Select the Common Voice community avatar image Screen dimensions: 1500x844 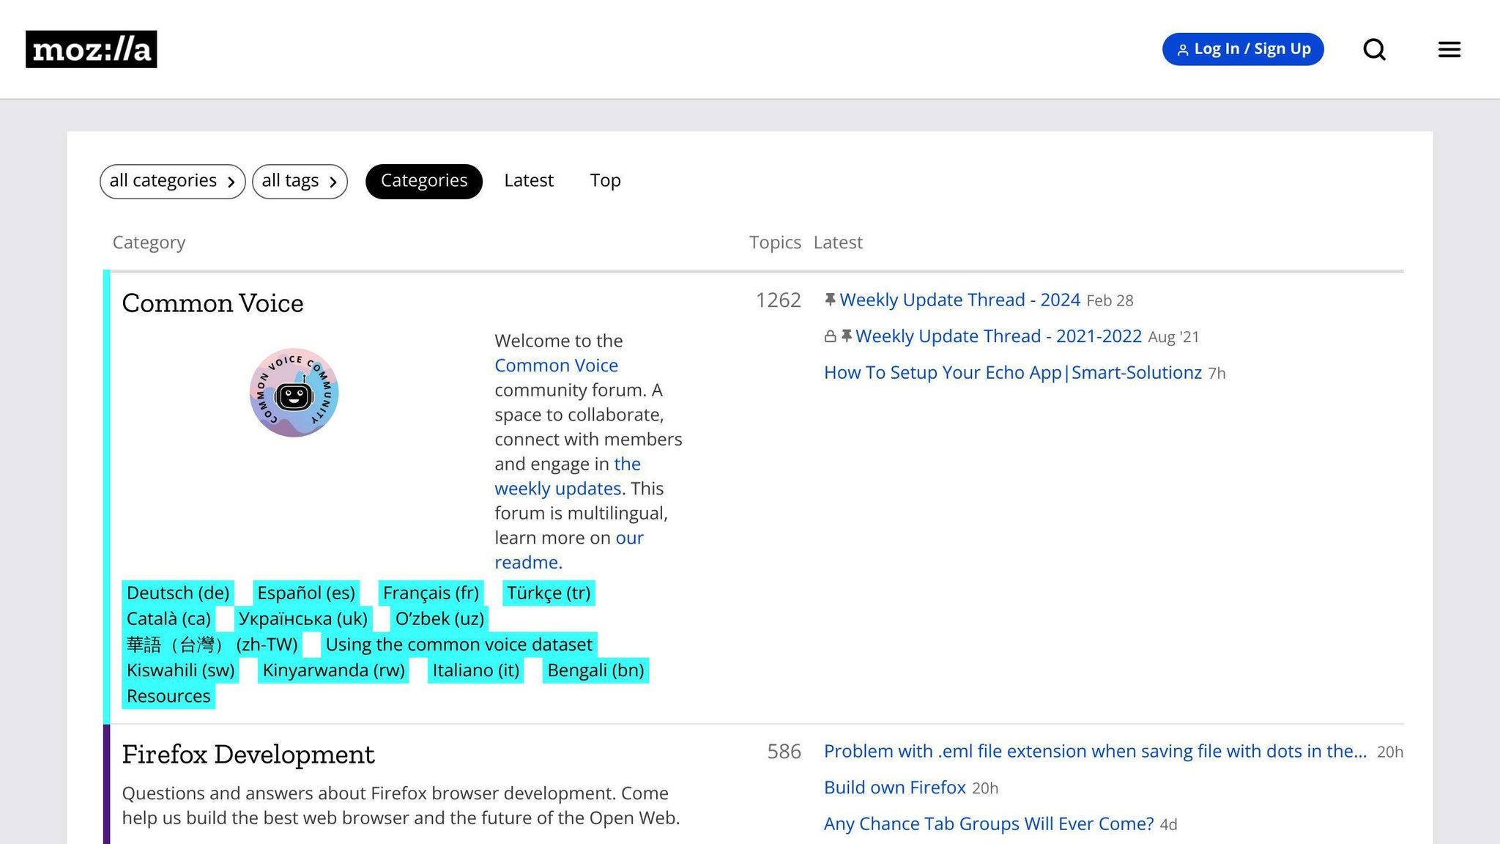click(x=293, y=393)
